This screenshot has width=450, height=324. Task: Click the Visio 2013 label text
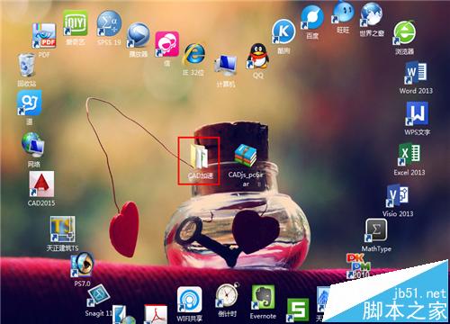click(x=398, y=213)
